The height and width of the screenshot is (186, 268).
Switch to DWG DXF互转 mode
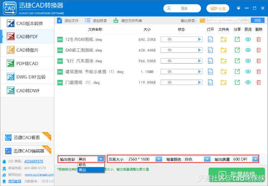coord(27,77)
